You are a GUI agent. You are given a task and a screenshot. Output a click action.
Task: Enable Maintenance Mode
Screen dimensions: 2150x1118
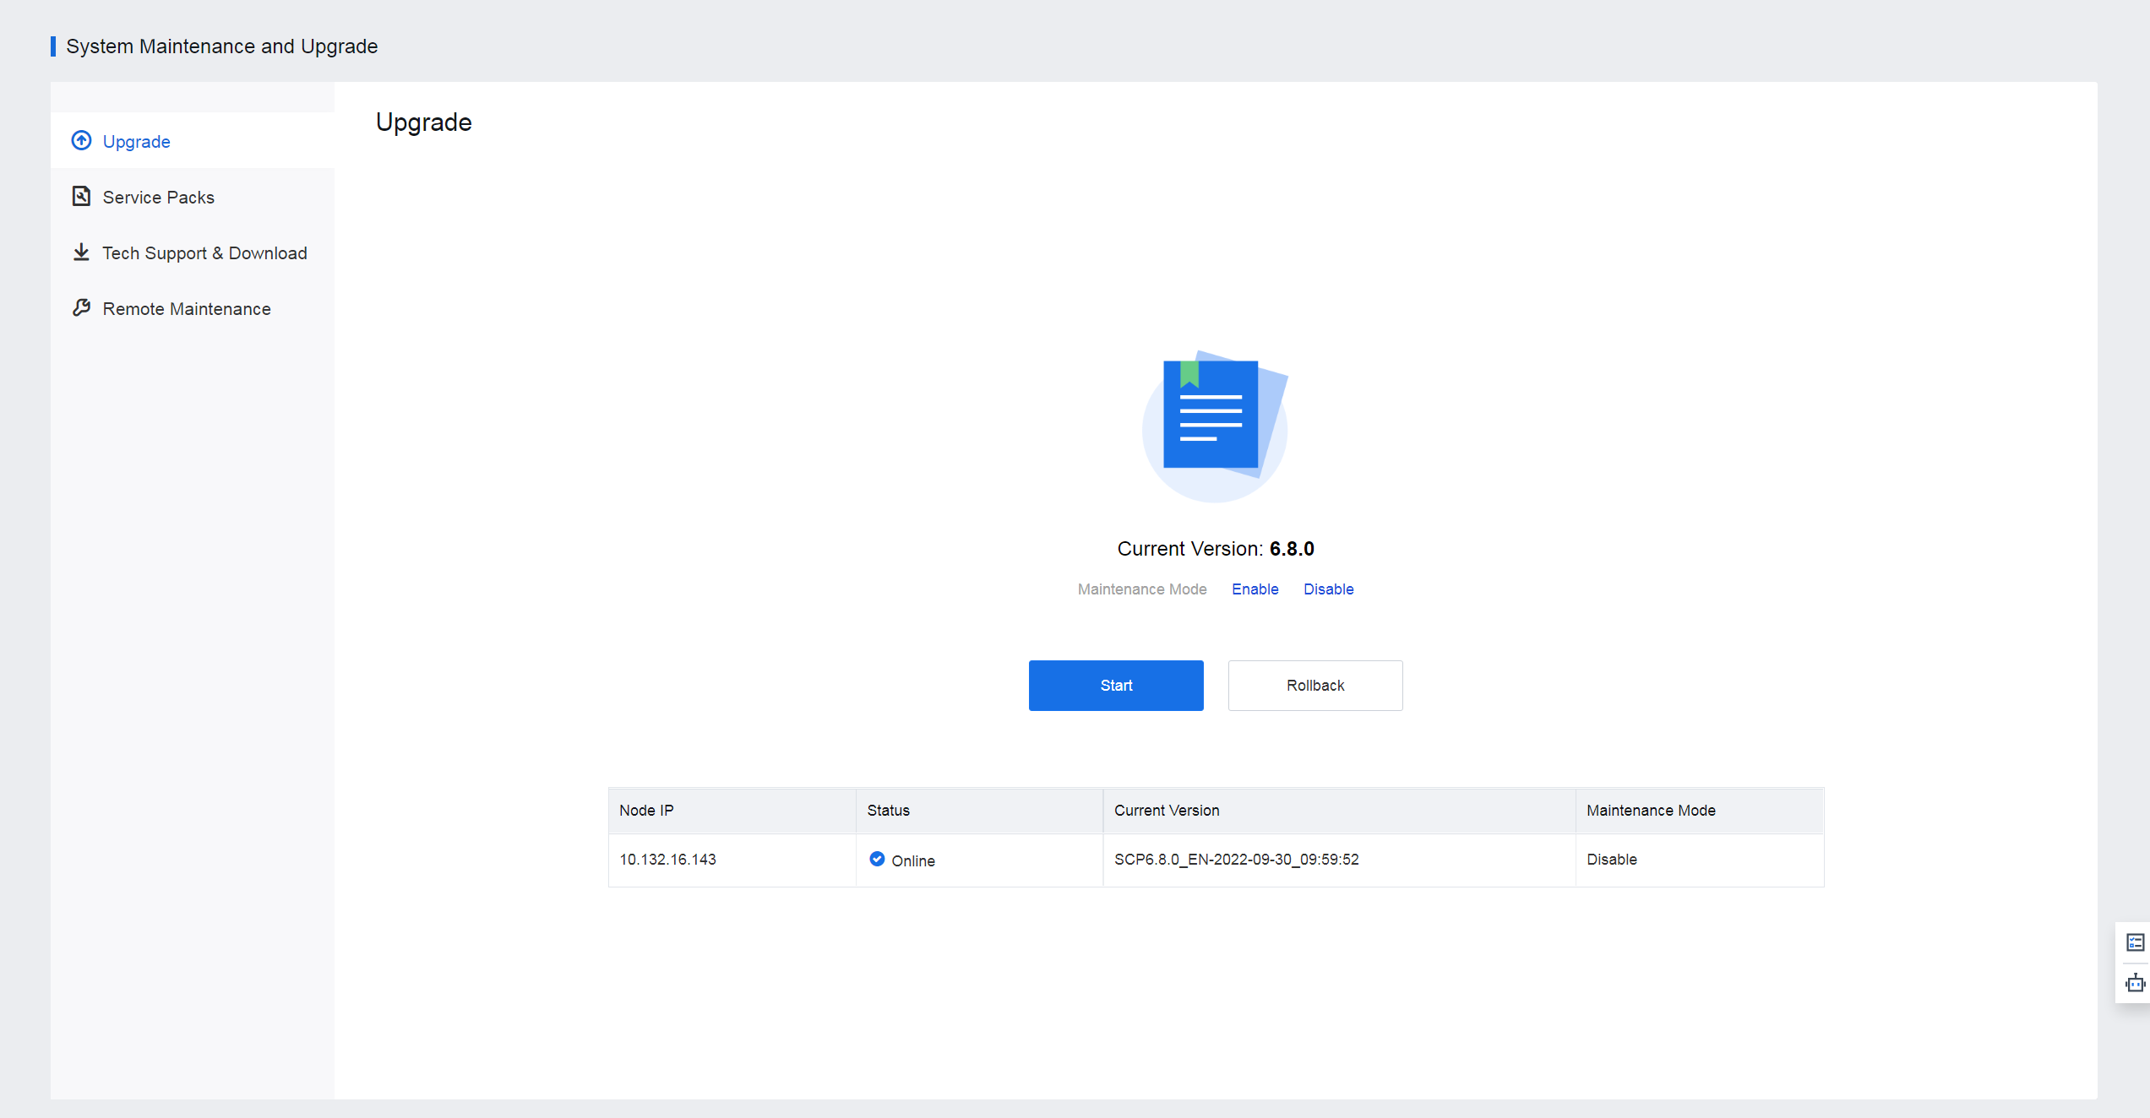[1255, 589]
